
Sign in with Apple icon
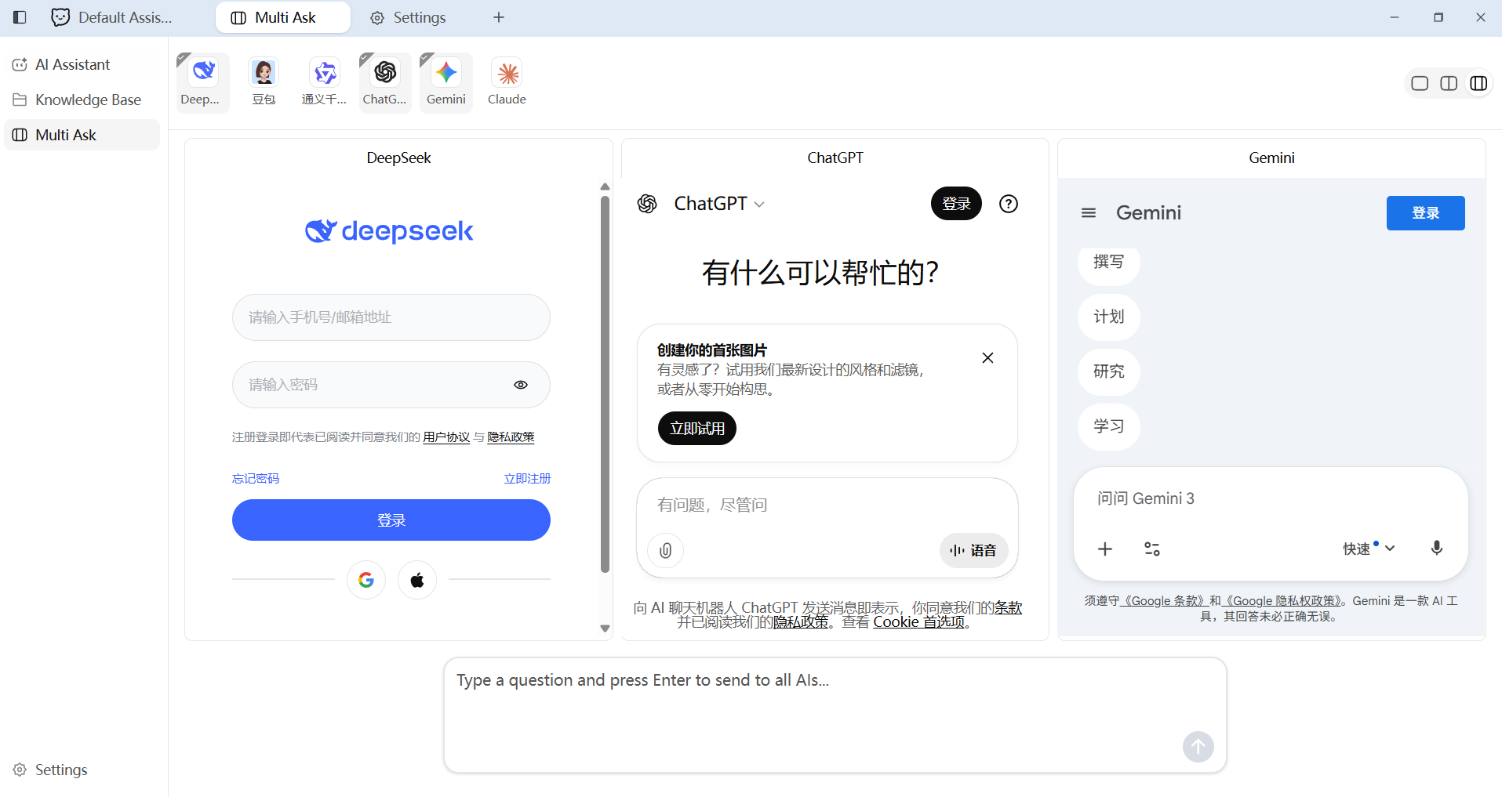click(x=417, y=580)
